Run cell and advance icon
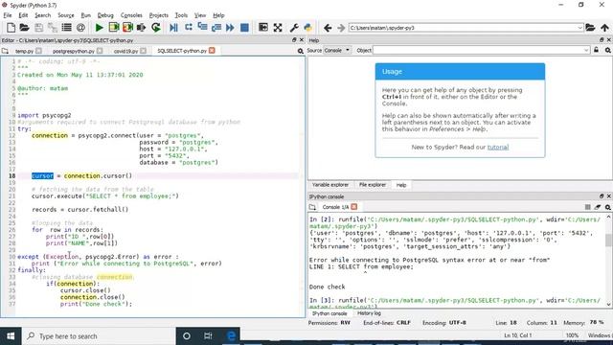 [x=127, y=28]
